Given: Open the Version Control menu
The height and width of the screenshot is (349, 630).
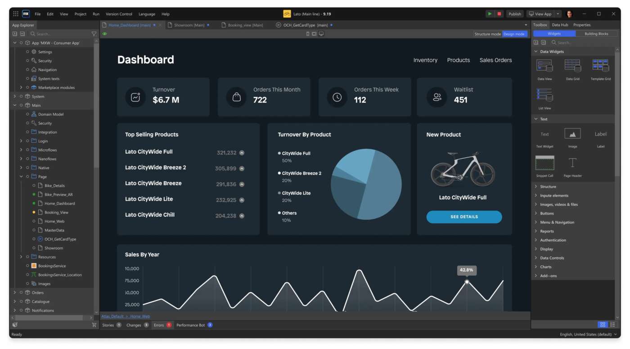Looking at the screenshot, I should click(119, 14).
